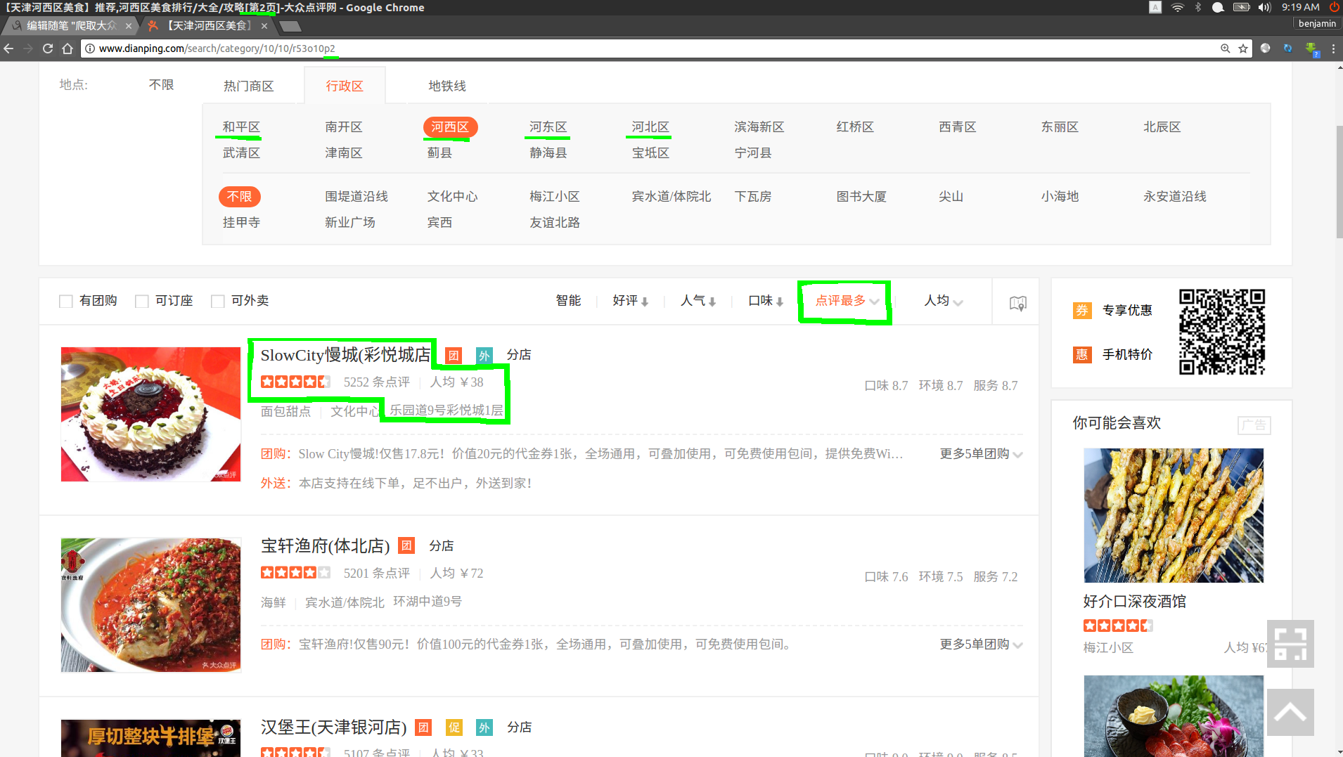This screenshot has width=1343, height=757.
Task: Click the green download extension icon
Action: tap(1311, 48)
